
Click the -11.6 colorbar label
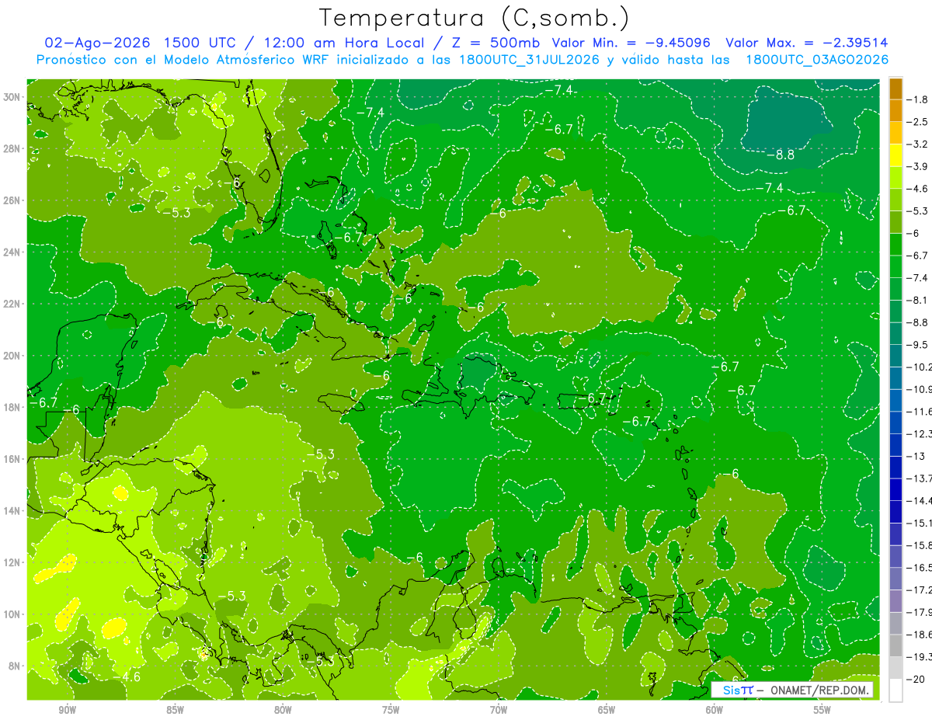coord(920,411)
